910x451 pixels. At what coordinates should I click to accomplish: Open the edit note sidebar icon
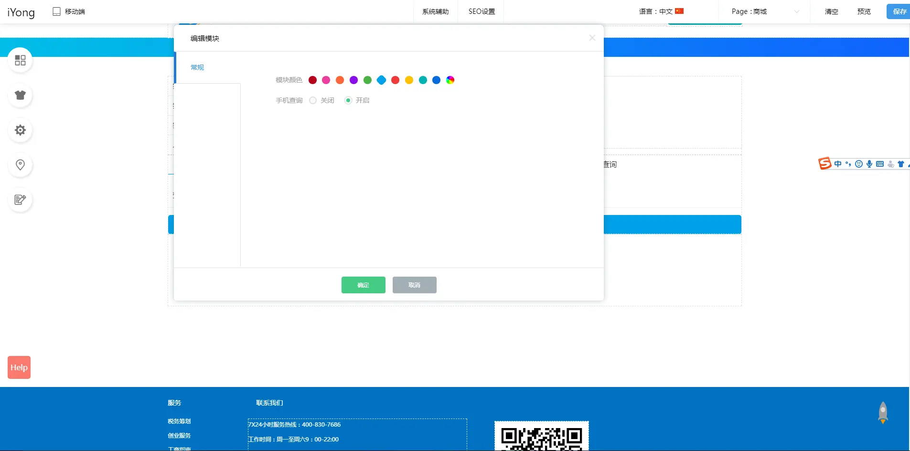20,200
